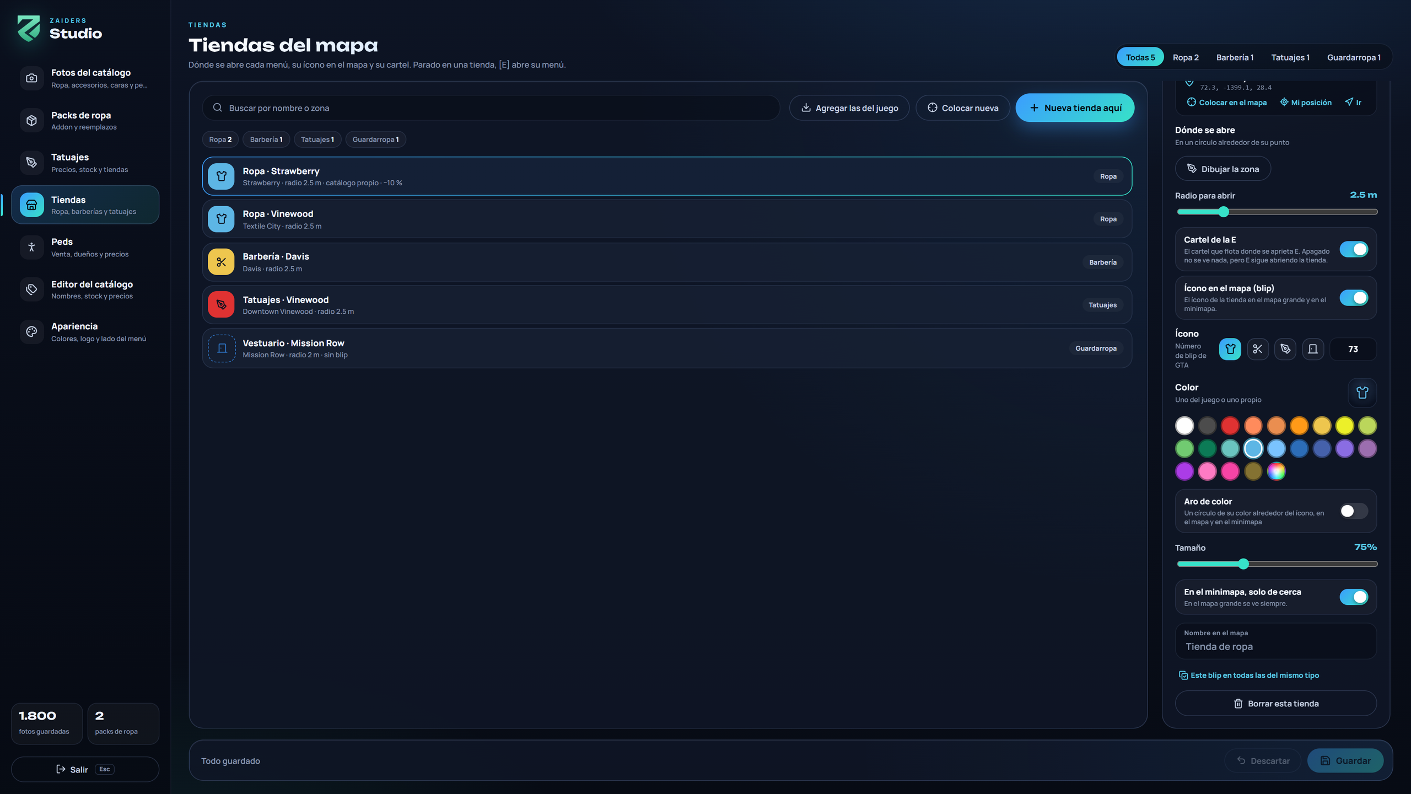Click the Zaiders Studio logo

tap(29, 29)
